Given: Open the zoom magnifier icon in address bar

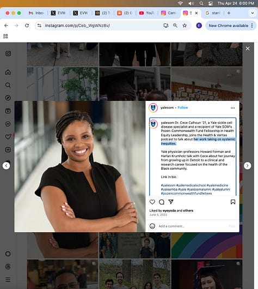Looking at the screenshot, I should (x=175, y=26).
